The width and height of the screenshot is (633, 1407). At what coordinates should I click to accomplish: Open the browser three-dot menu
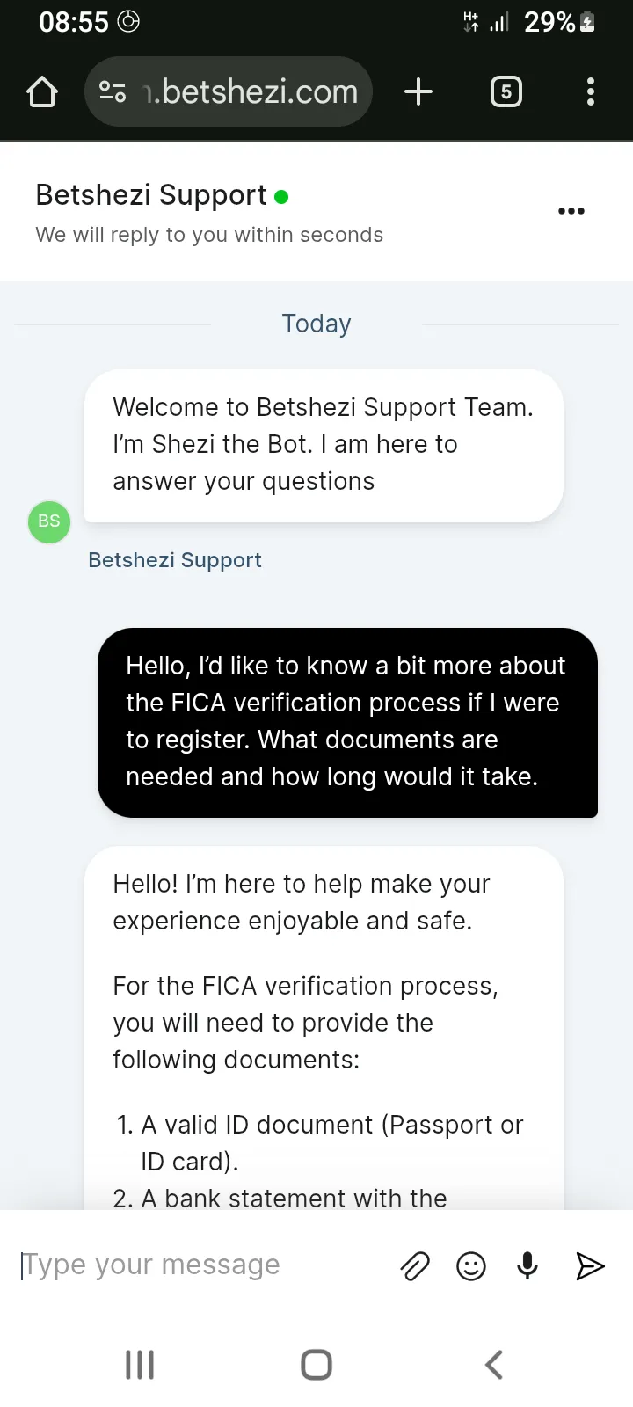590,91
